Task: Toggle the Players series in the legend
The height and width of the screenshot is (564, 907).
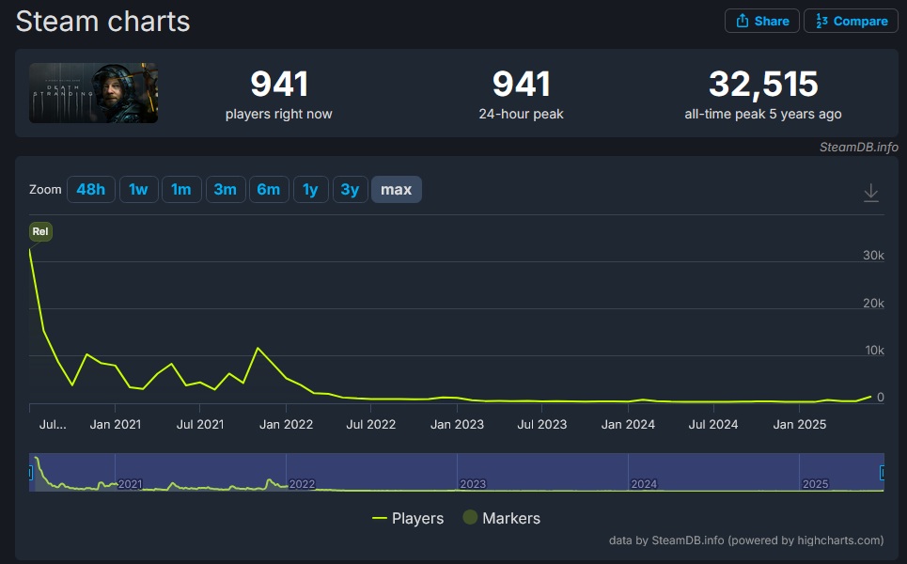Action: coord(408,518)
